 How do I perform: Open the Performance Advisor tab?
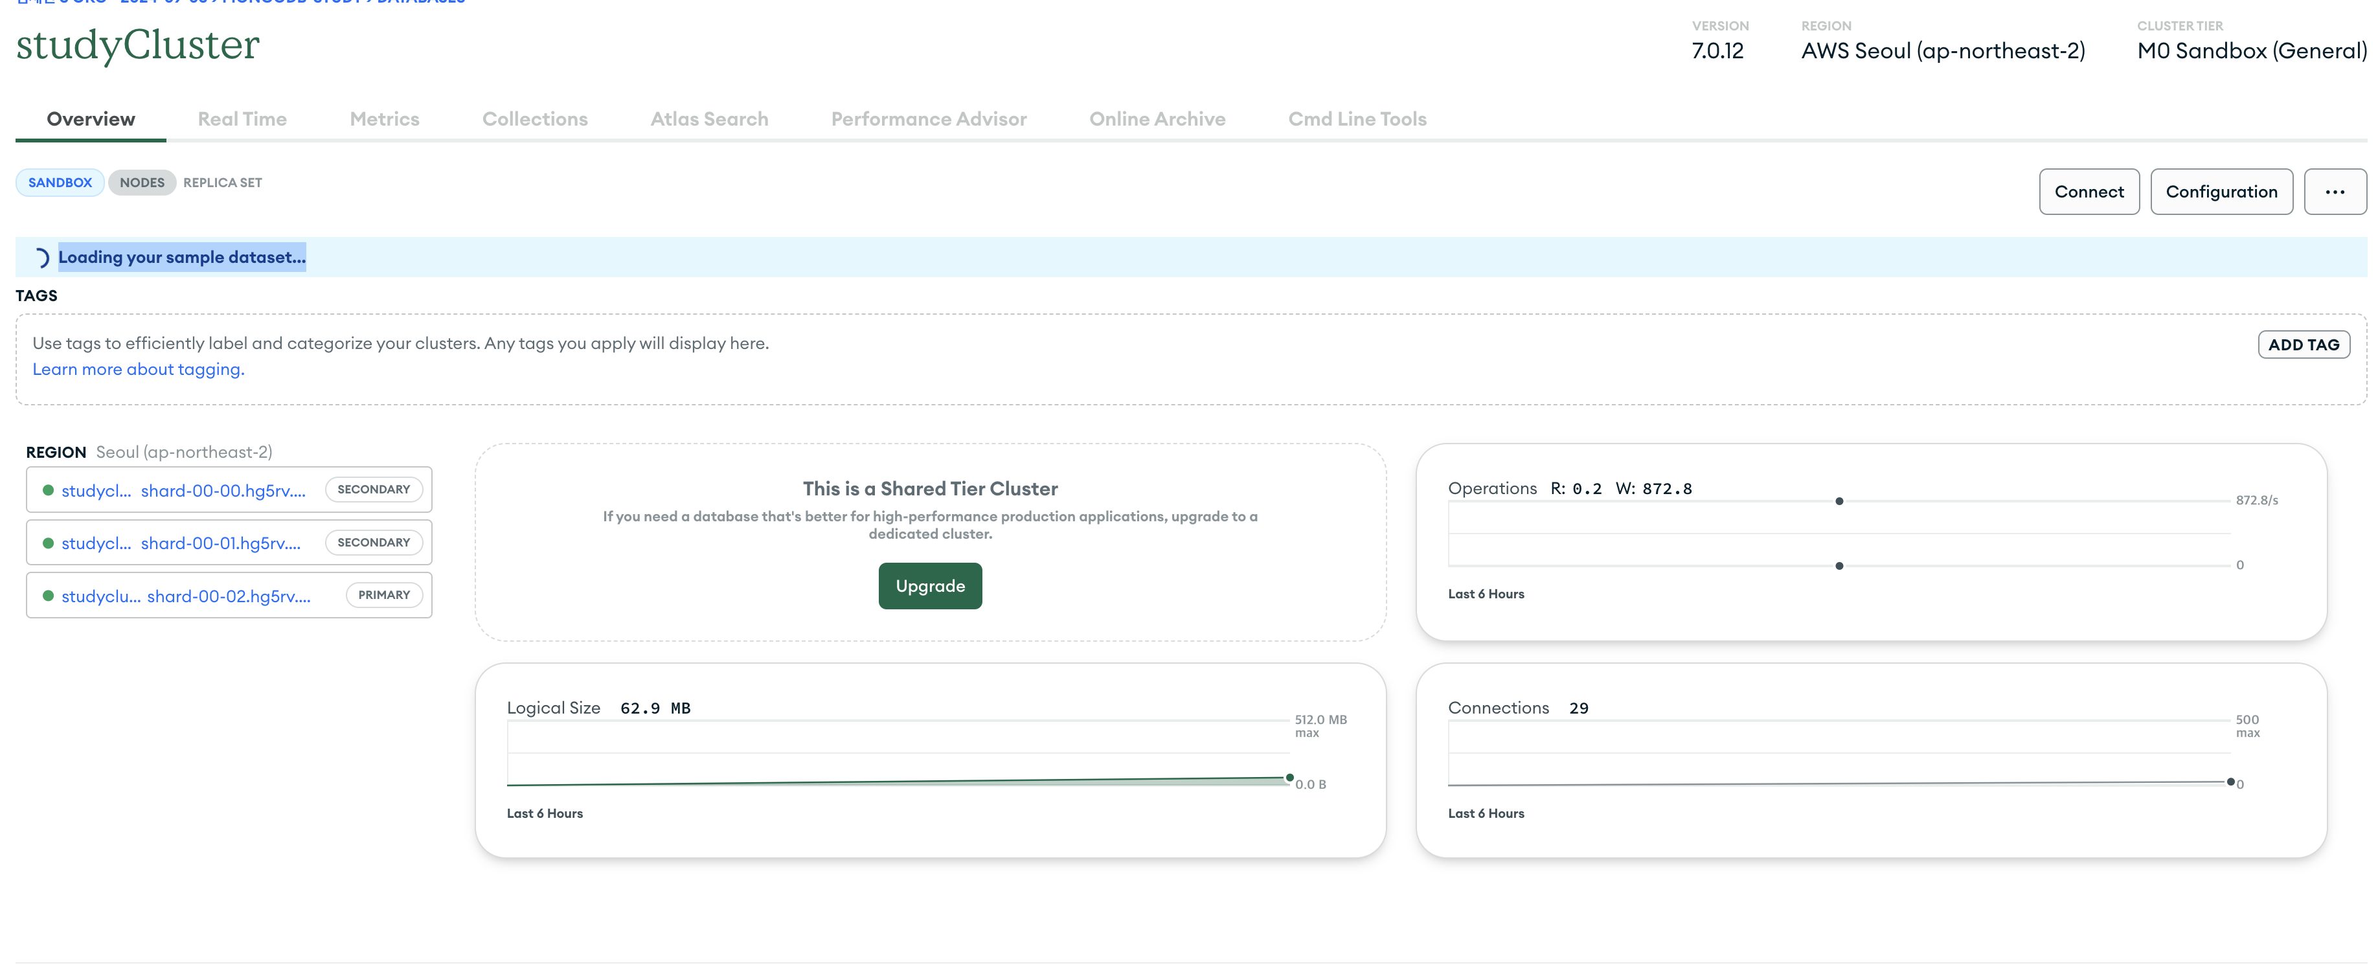click(x=928, y=119)
